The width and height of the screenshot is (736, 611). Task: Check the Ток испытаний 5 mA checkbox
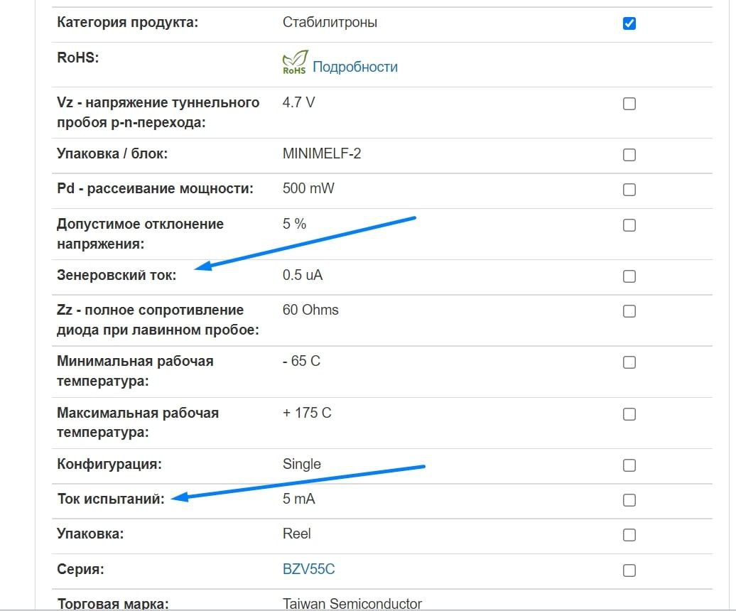tap(629, 499)
